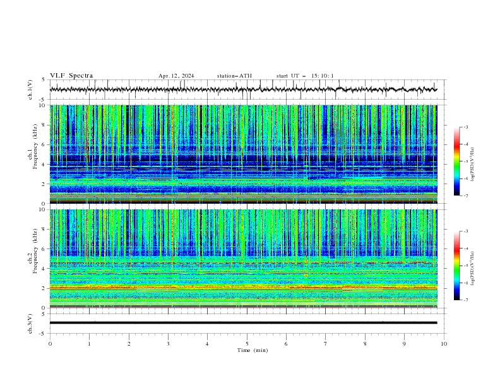This screenshot has height=386, width=500.
Task: Click the date 'Apr. 12, 2024'
Action: click(x=176, y=76)
